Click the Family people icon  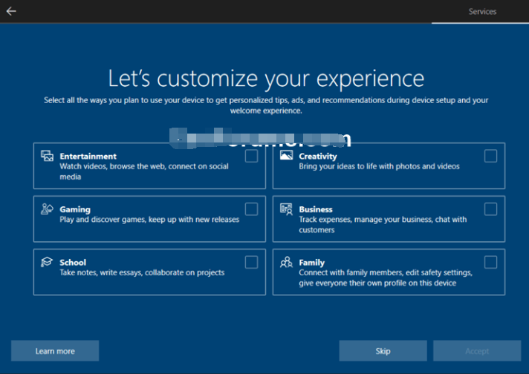coord(286,263)
